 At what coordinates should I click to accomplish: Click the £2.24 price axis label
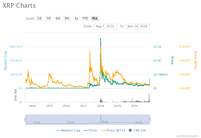pos(157,47)
